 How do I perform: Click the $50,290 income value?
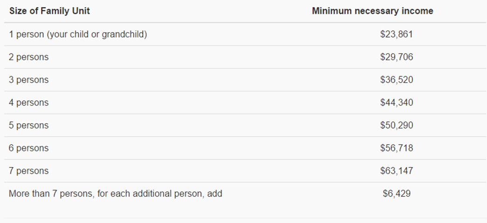point(397,125)
